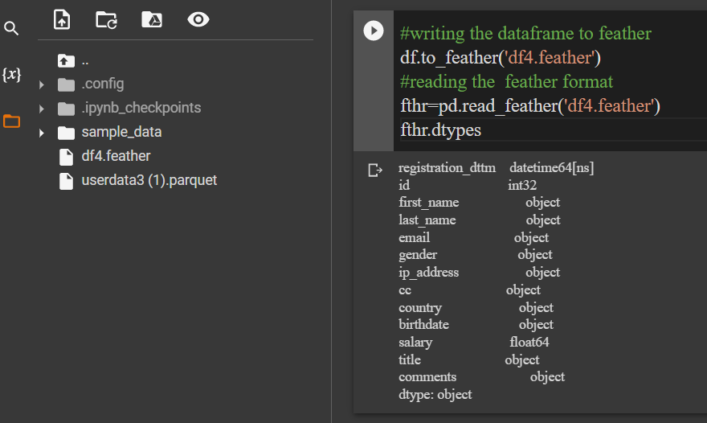Image resolution: width=707 pixels, height=423 pixels.
Task: Open the variables {x} panel
Action: coord(11,75)
